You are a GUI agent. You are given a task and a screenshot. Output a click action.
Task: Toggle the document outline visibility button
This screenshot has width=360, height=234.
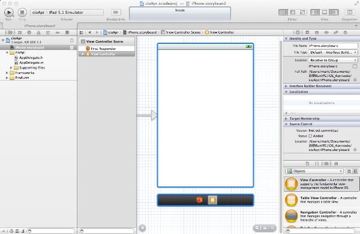coord(142,228)
